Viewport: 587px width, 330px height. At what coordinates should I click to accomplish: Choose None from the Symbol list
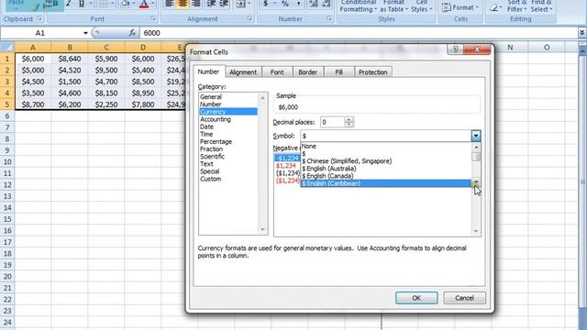pos(385,147)
